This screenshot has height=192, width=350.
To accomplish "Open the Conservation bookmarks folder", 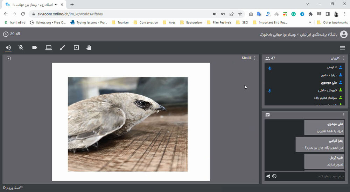I will click(x=146, y=22).
